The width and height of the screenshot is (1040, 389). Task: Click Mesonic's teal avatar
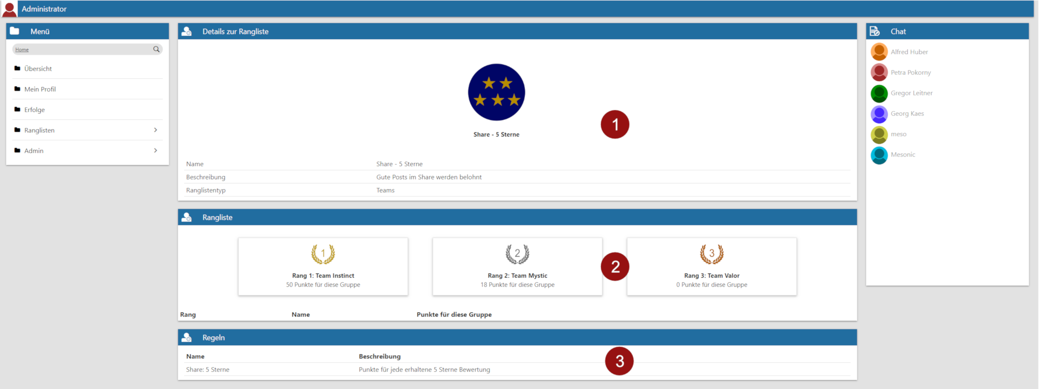pos(879,155)
